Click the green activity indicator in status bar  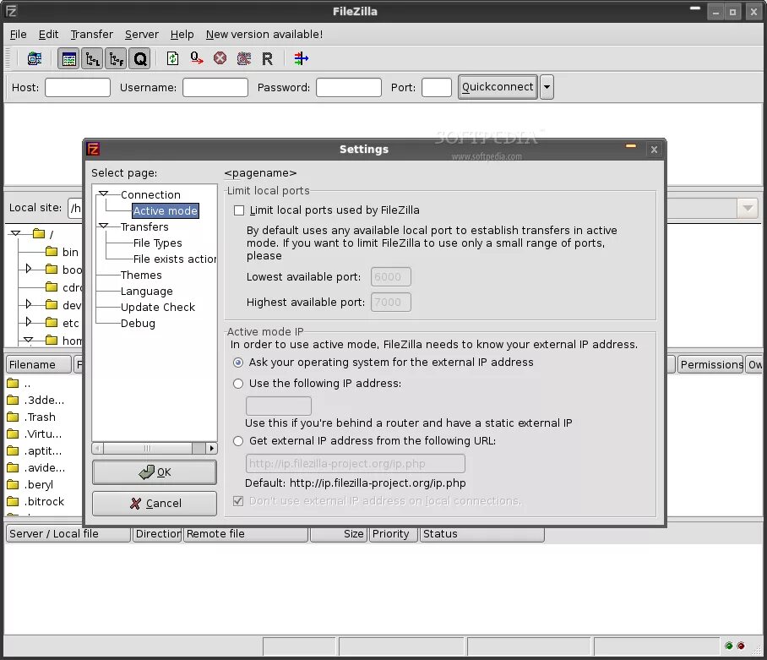[x=729, y=646]
